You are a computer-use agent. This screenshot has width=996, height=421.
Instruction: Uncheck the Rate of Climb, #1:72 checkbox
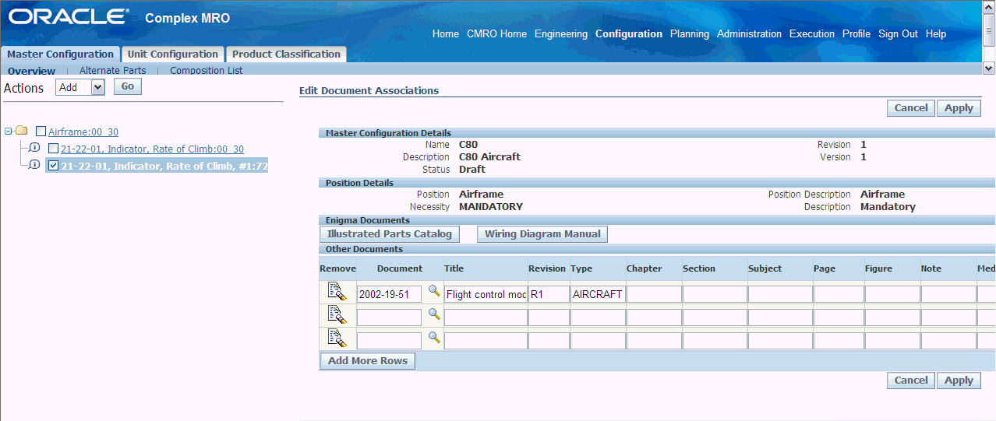(53, 165)
